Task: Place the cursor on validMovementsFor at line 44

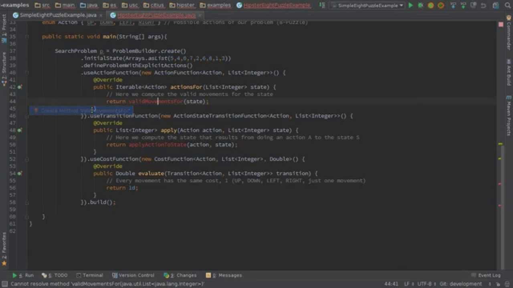Action: (x=156, y=101)
